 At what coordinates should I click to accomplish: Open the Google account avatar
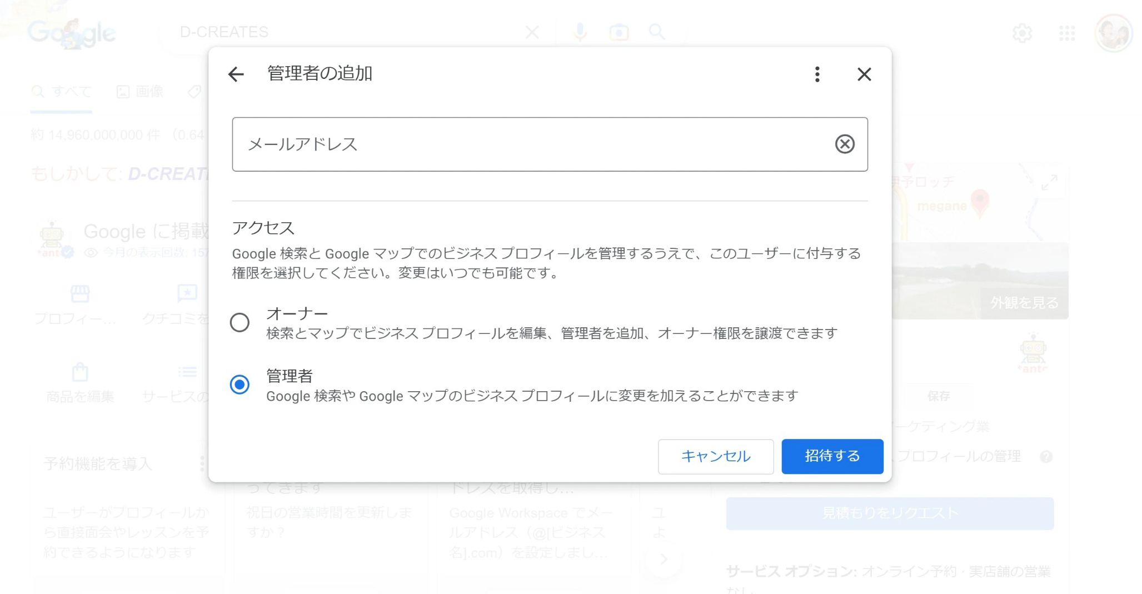point(1113,33)
